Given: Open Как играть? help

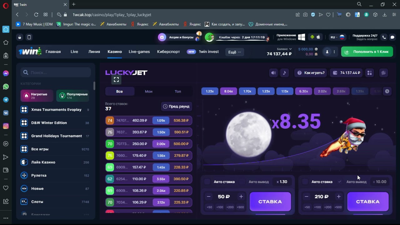Looking at the screenshot, I should coord(311,73).
